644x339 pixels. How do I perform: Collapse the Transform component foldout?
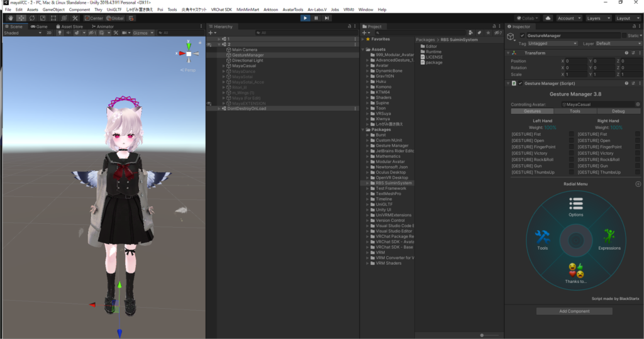point(508,53)
